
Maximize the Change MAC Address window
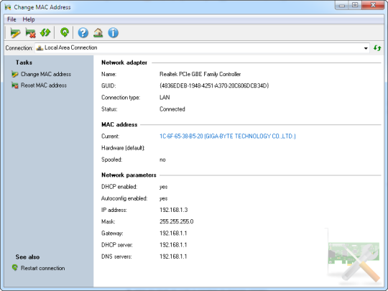click(355, 5)
